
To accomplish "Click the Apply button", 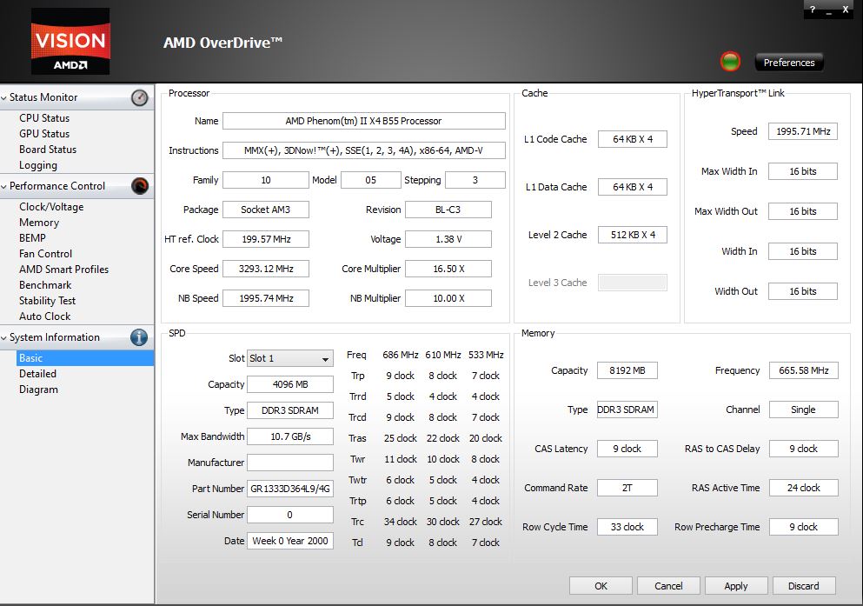I will click(736, 586).
